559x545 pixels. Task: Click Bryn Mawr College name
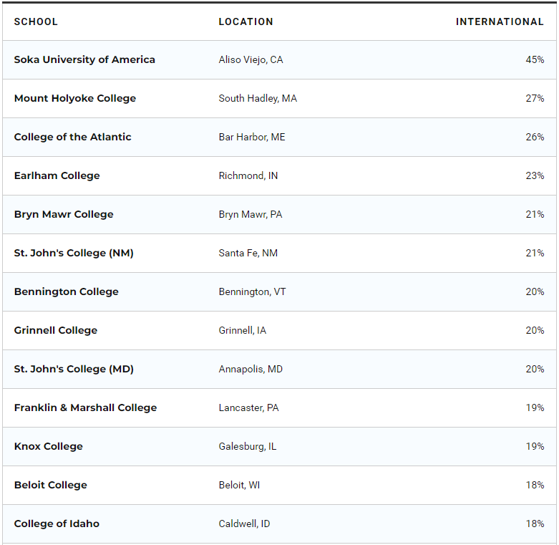64,214
